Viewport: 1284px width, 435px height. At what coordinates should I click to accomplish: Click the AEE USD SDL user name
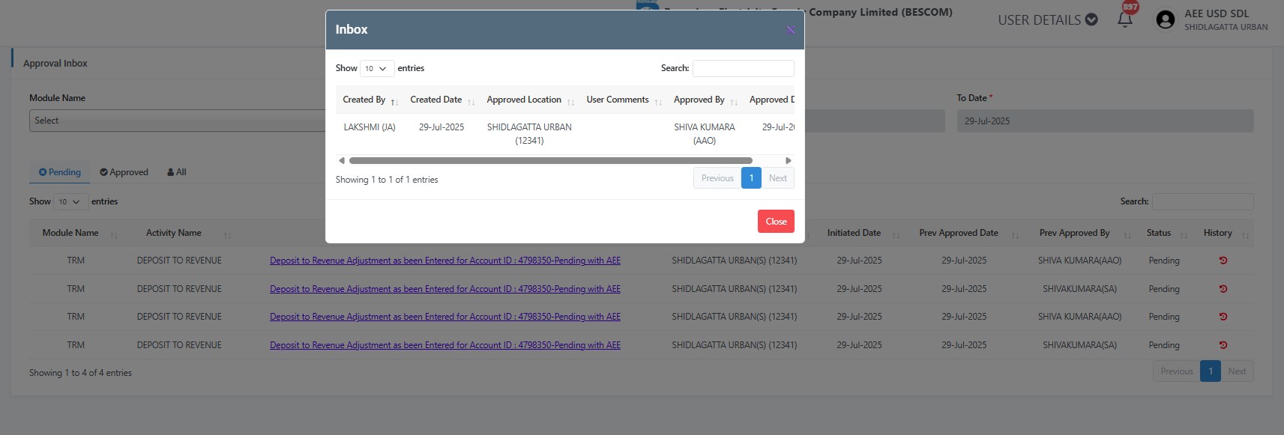[x=1216, y=13]
